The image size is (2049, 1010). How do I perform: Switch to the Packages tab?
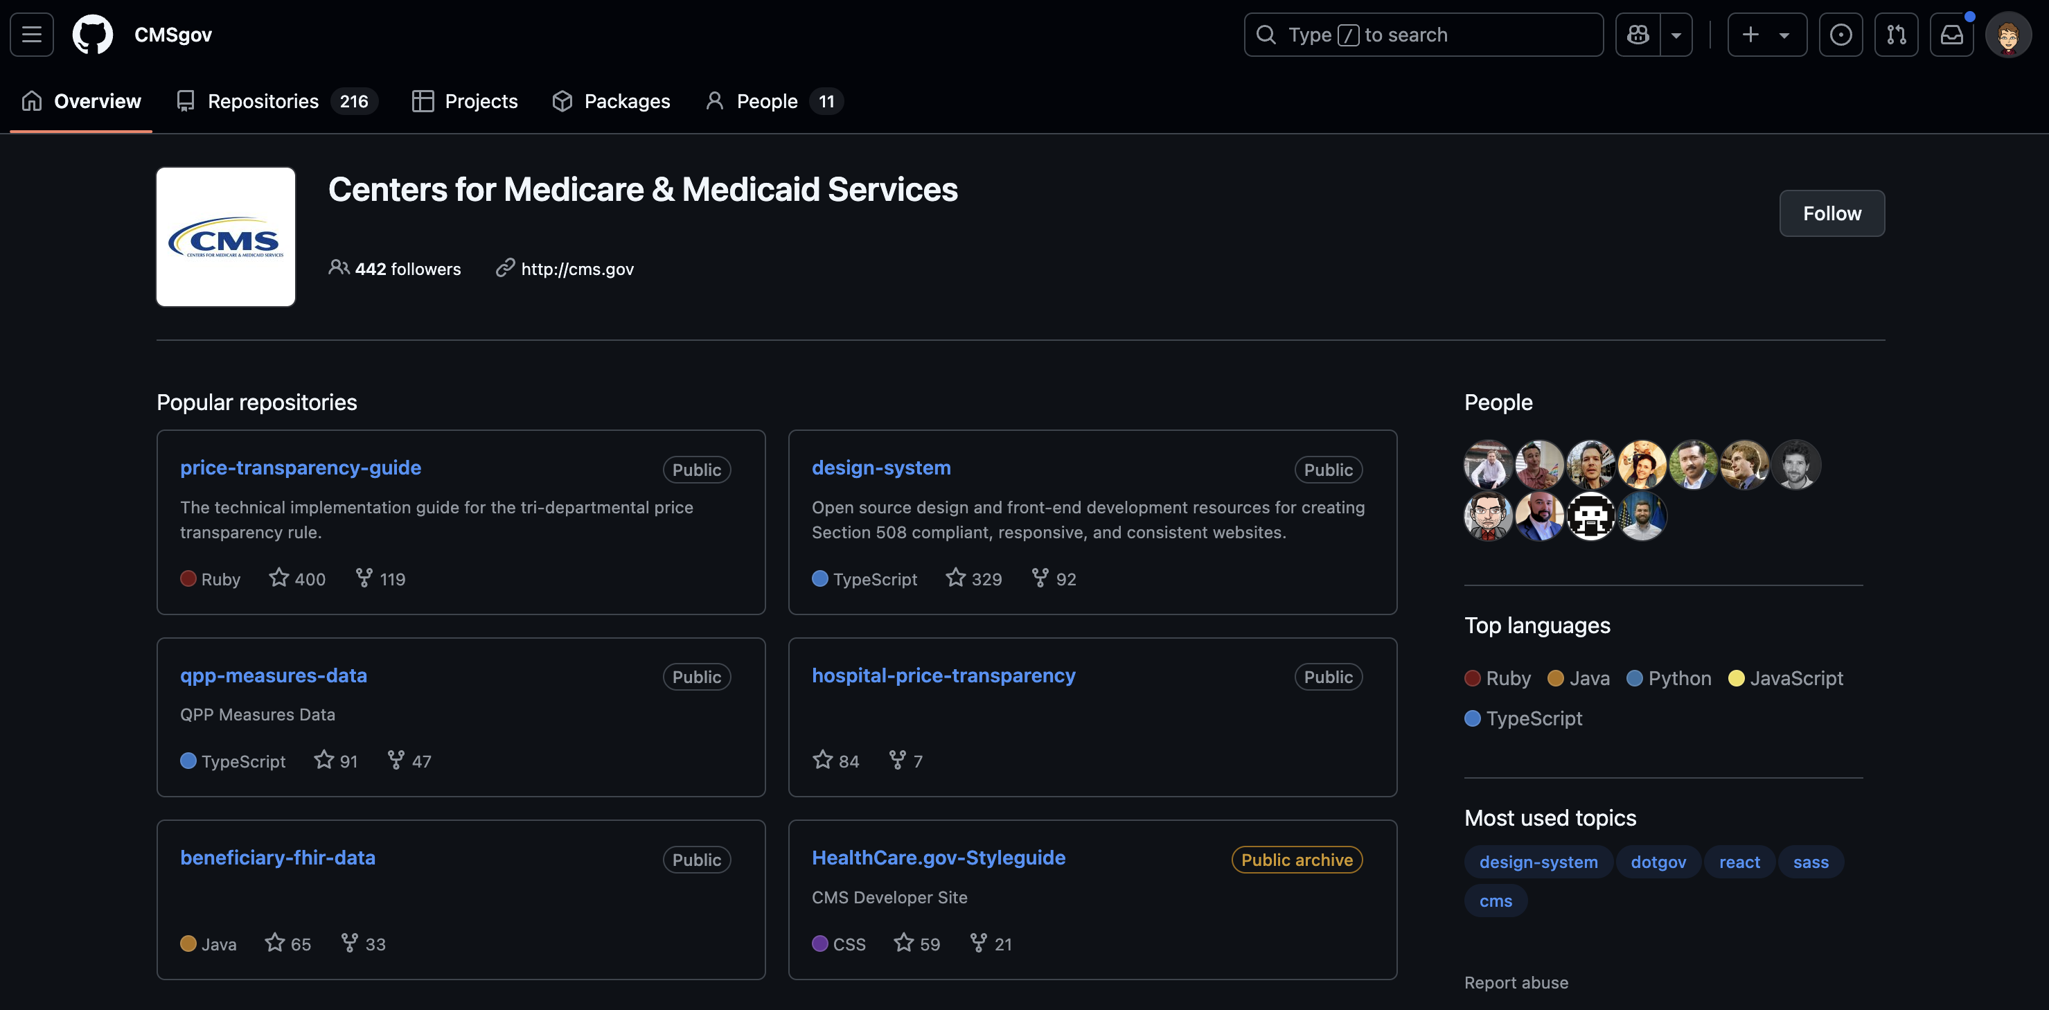coord(611,101)
